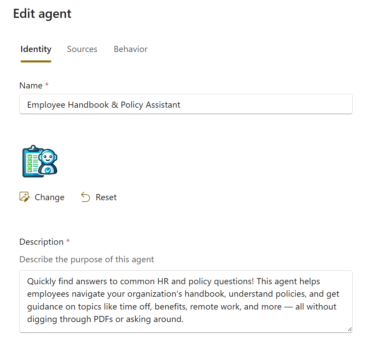The height and width of the screenshot is (347, 382).
Task: Click the red asterisk beside Name
Action: 46,85
